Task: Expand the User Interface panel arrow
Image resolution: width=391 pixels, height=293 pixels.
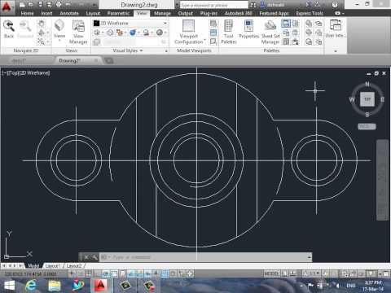Action: coord(336,50)
